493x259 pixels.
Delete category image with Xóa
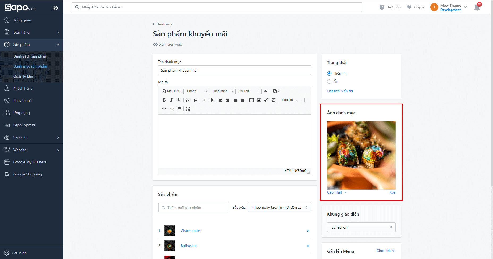(393, 192)
